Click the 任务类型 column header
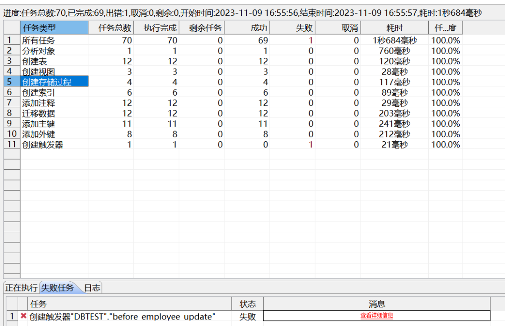505x326 pixels. [54, 28]
